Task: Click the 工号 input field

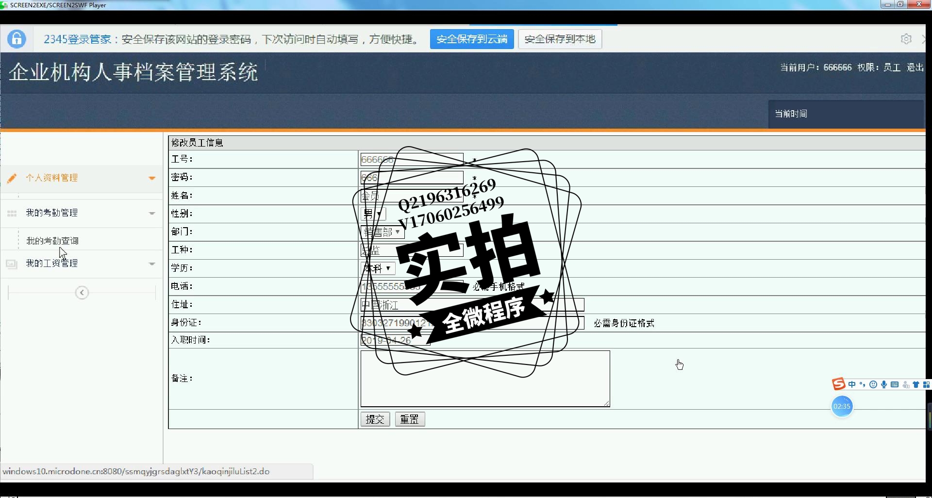Action: point(412,159)
